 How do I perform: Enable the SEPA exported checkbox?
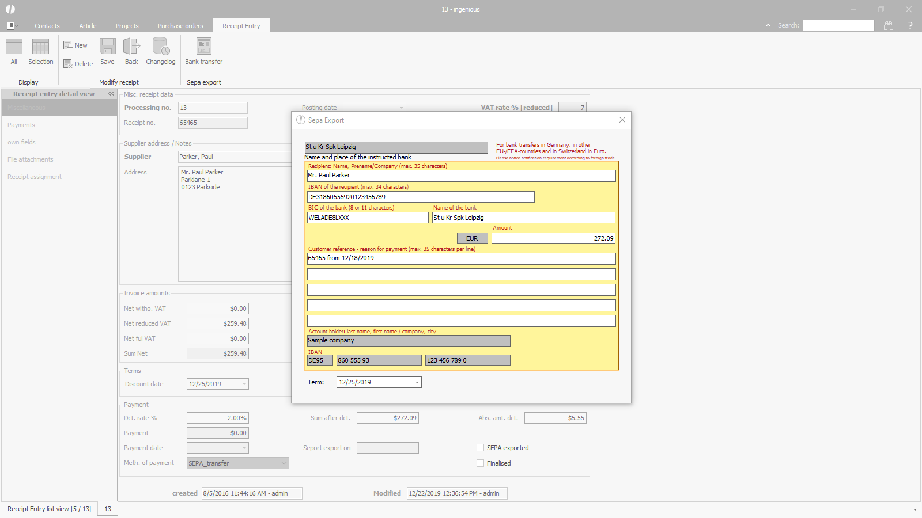480,448
